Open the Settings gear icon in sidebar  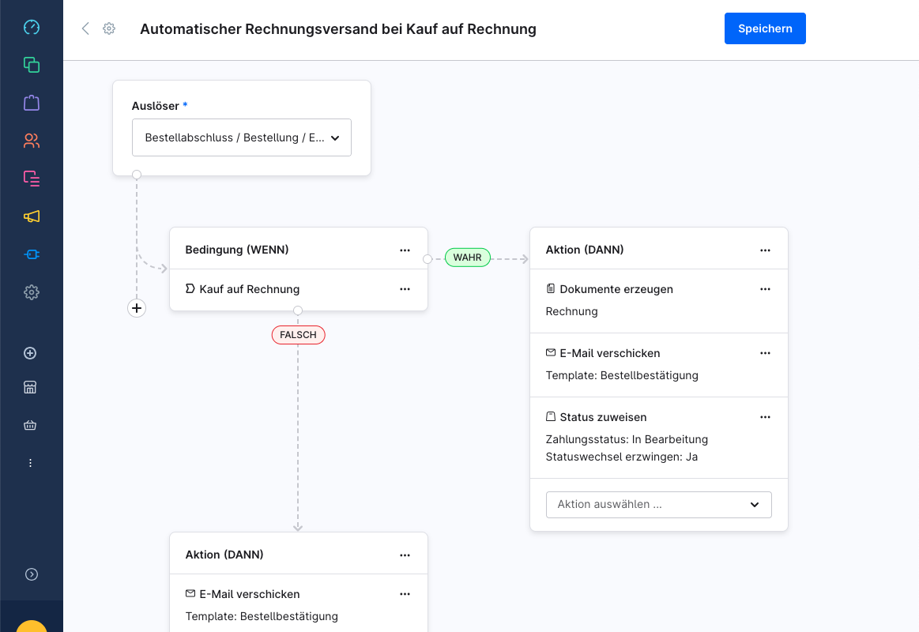tap(31, 292)
